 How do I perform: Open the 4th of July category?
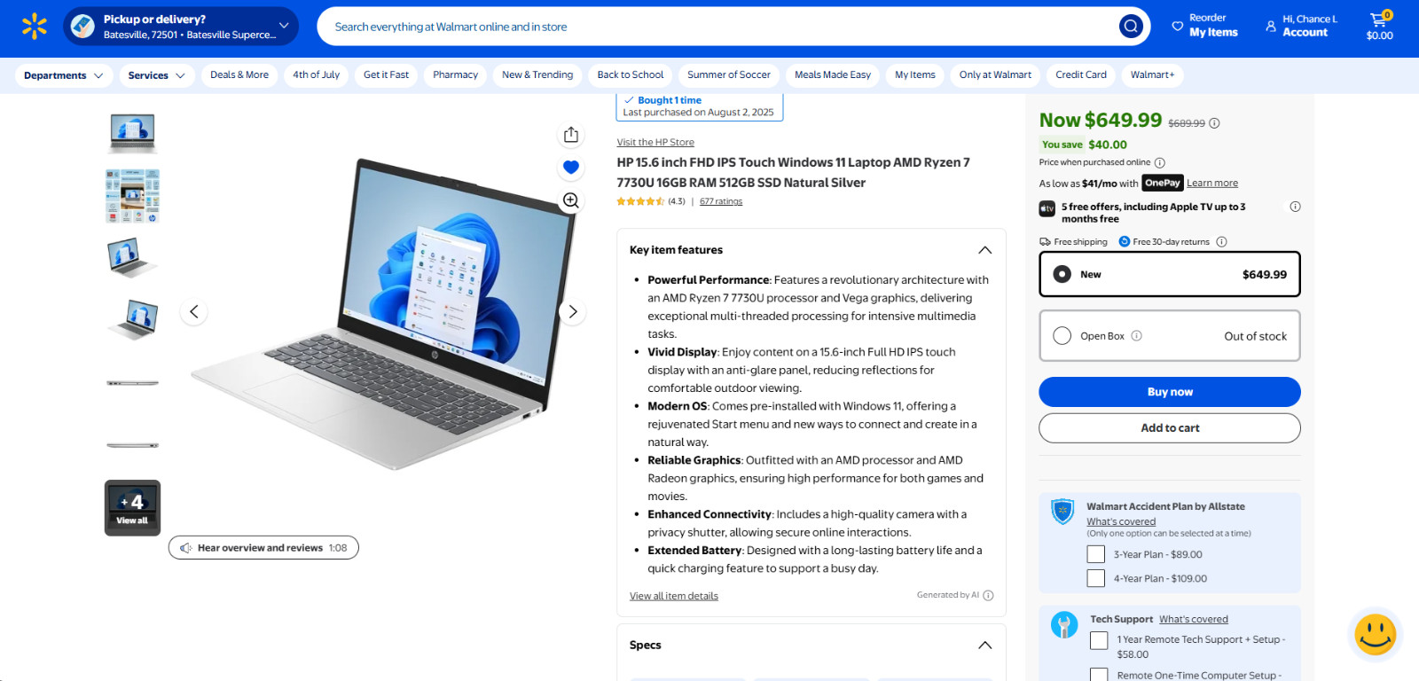pos(317,75)
